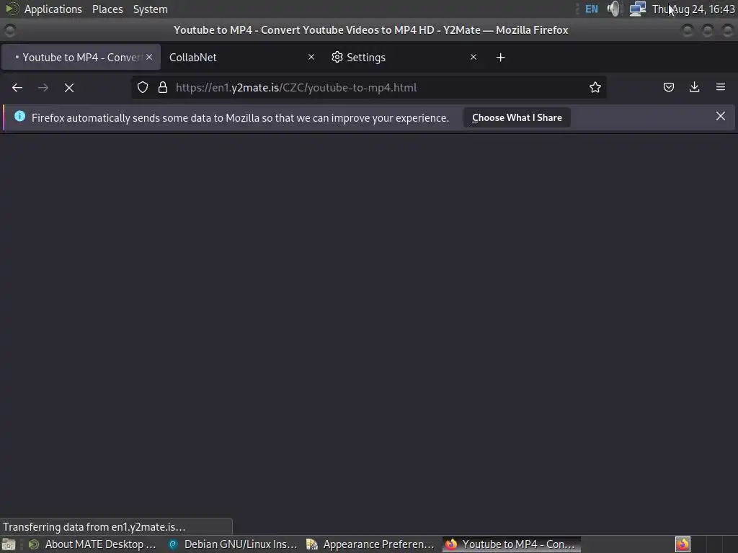Switch to Debian GNU/Linux Installer window

point(233,544)
